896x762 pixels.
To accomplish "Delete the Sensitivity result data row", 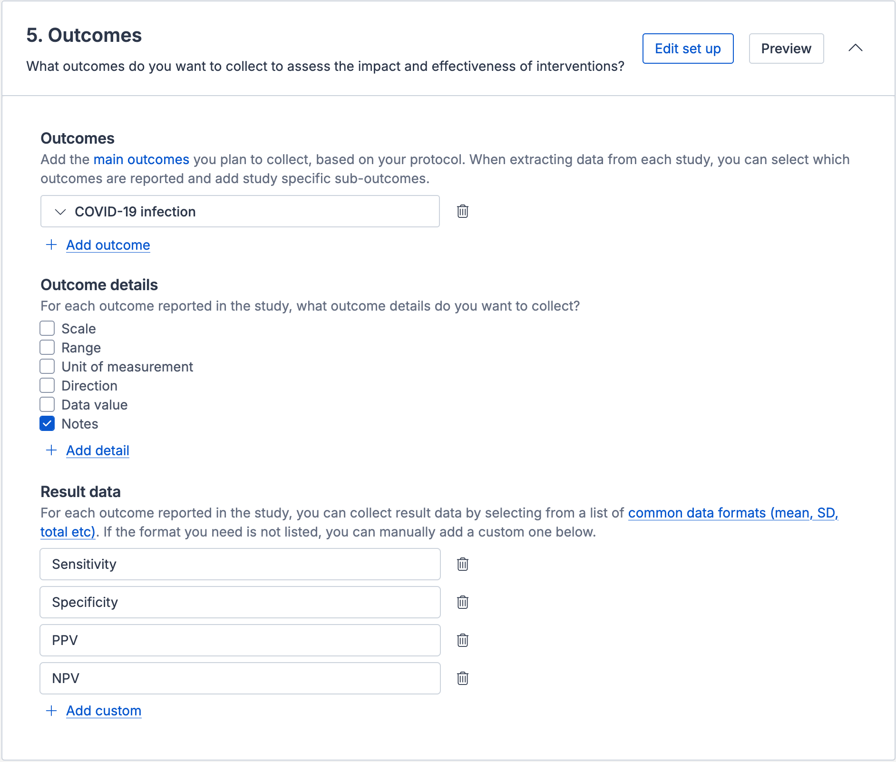I will pos(463,564).
